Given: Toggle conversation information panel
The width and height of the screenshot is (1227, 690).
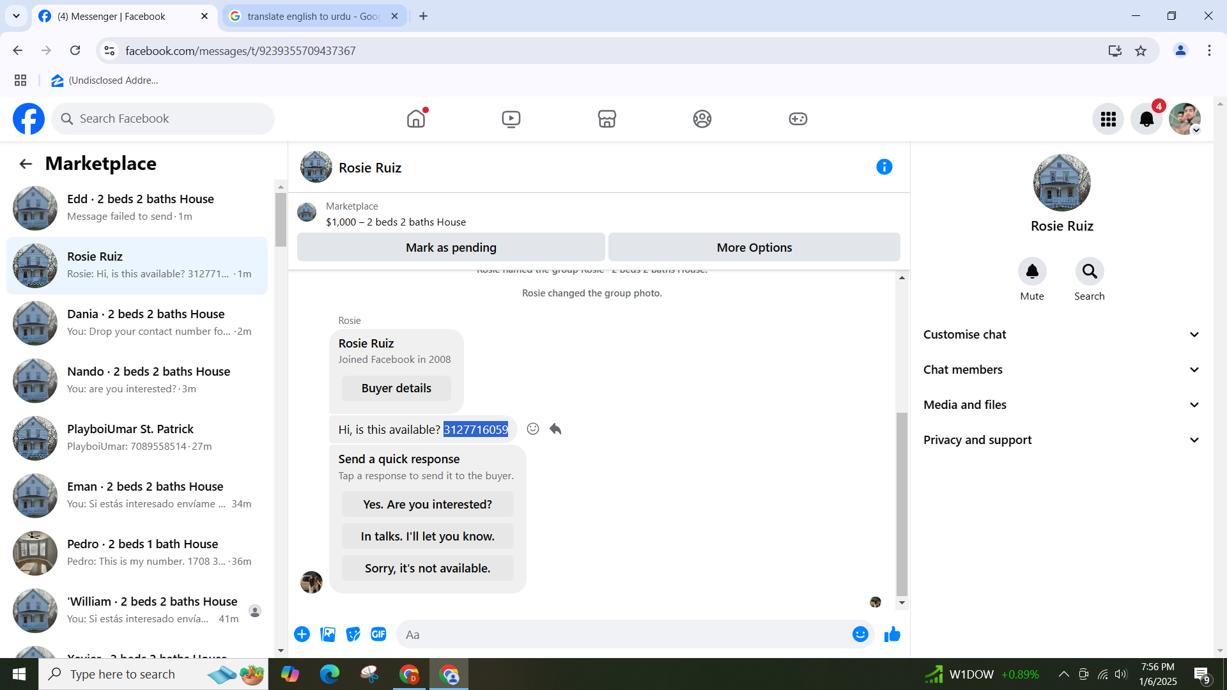Looking at the screenshot, I should (884, 167).
